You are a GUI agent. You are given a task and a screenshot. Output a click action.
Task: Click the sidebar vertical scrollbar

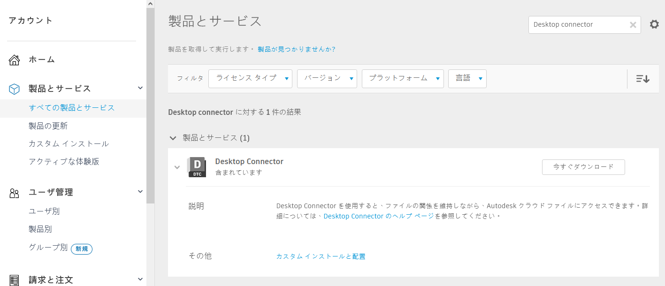click(x=150, y=103)
